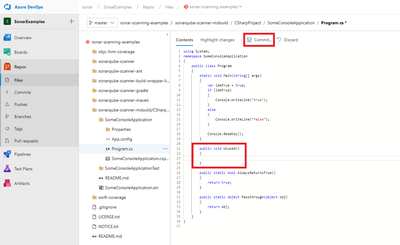
Task: Open the swift-coverage folder
Action: coord(112,197)
